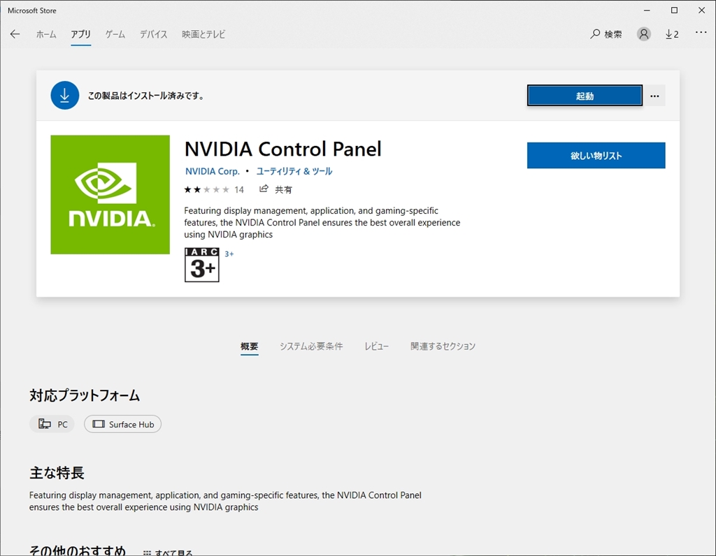Open the 映画とテレビ tab
The width and height of the screenshot is (716, 556).
pyautogui.click(x=203, y=34)
